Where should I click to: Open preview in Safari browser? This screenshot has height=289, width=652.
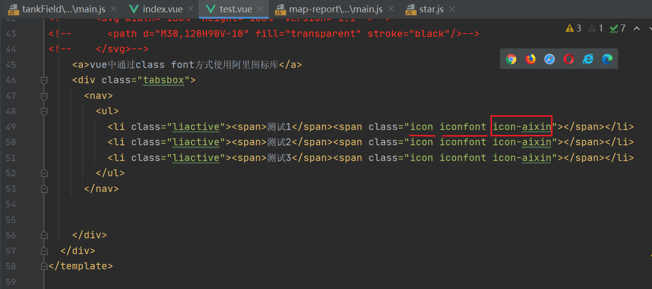click(550, 59)
